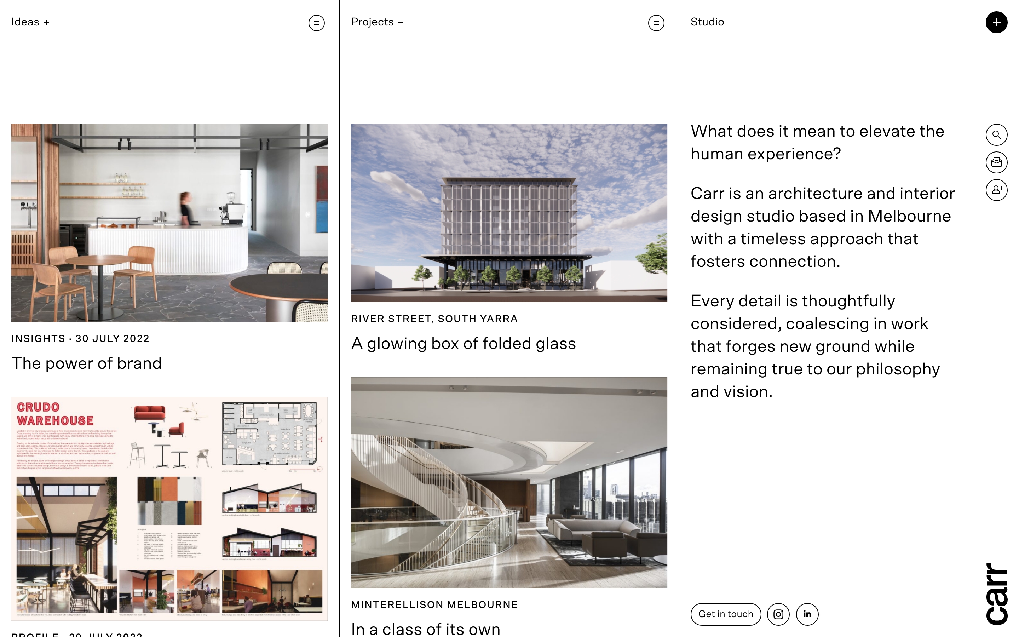Image resolution: width=1019 pixels, height=637 pixels.
Task: Click the River Street building render image
Action: 509,213
